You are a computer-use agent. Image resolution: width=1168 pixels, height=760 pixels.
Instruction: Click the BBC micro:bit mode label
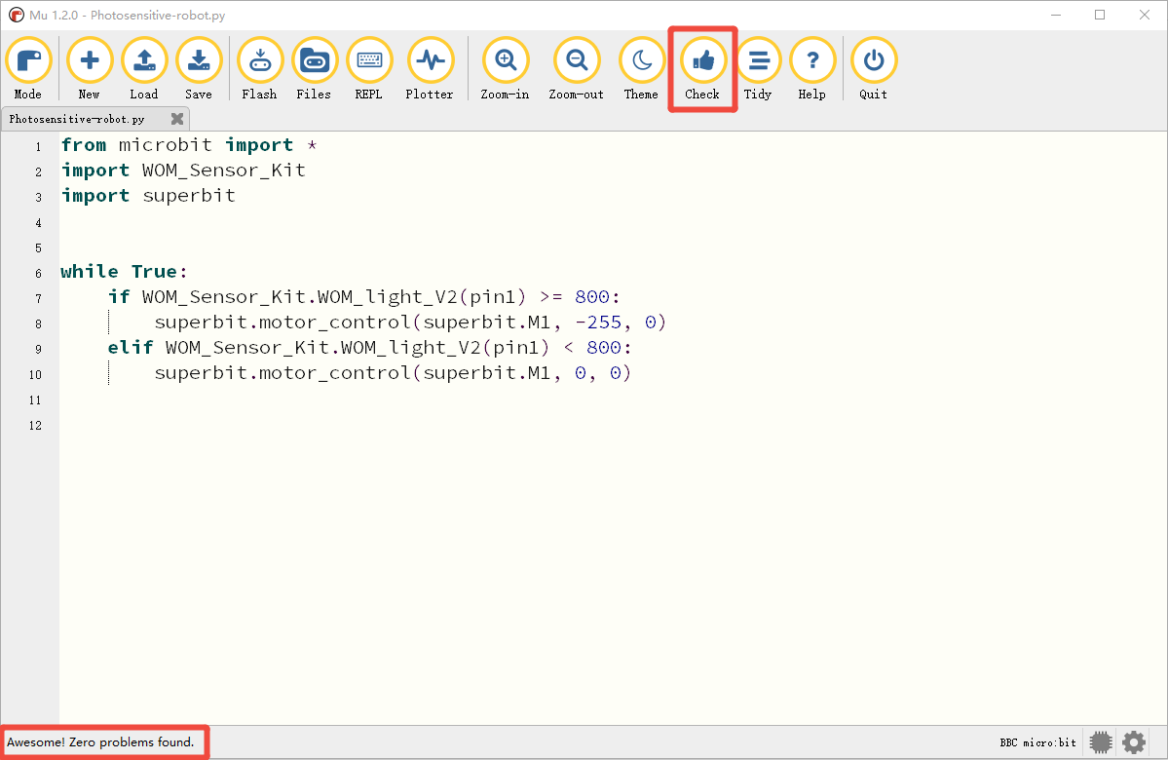coord(1037,742)
